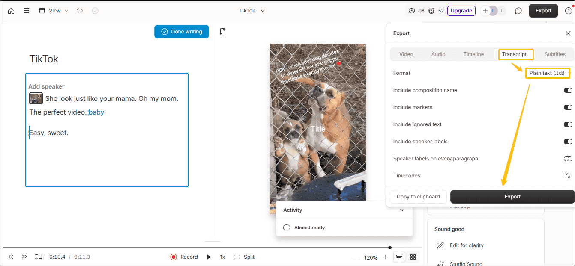Open the hamburger main menu
The width and height of the screenshot is (575, 266).
pyautogui.click(x=27, y=11)
